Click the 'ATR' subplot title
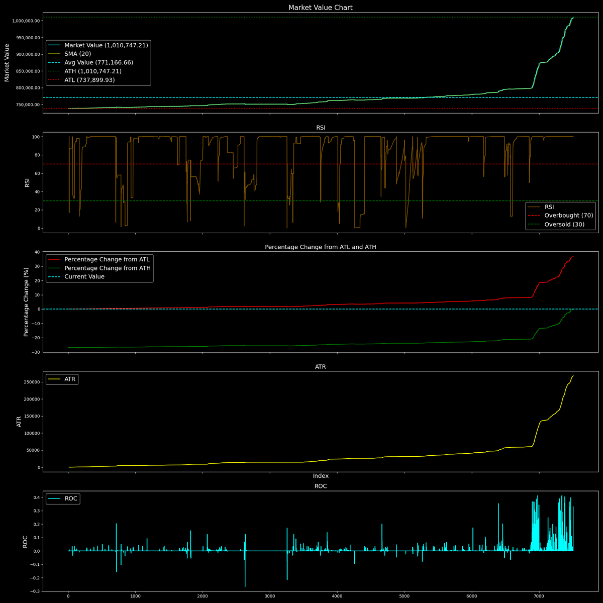The width and height of the screenshot is (603, 603). (x=321, y=367)
